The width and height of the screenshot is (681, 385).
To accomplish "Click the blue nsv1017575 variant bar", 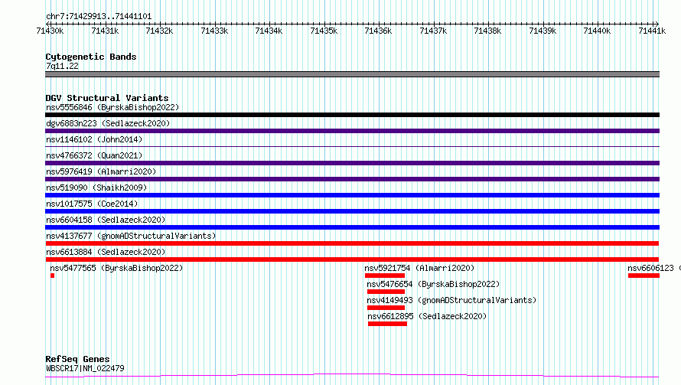I will click(352, 211).
